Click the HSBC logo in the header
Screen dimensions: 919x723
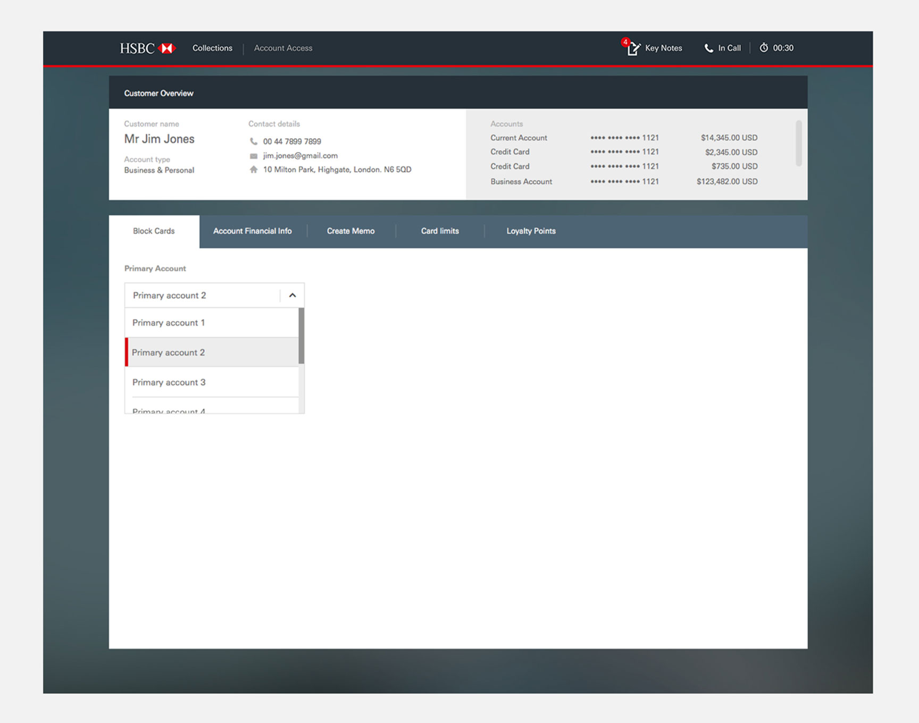pyautogui.click(x=147, y=48)
